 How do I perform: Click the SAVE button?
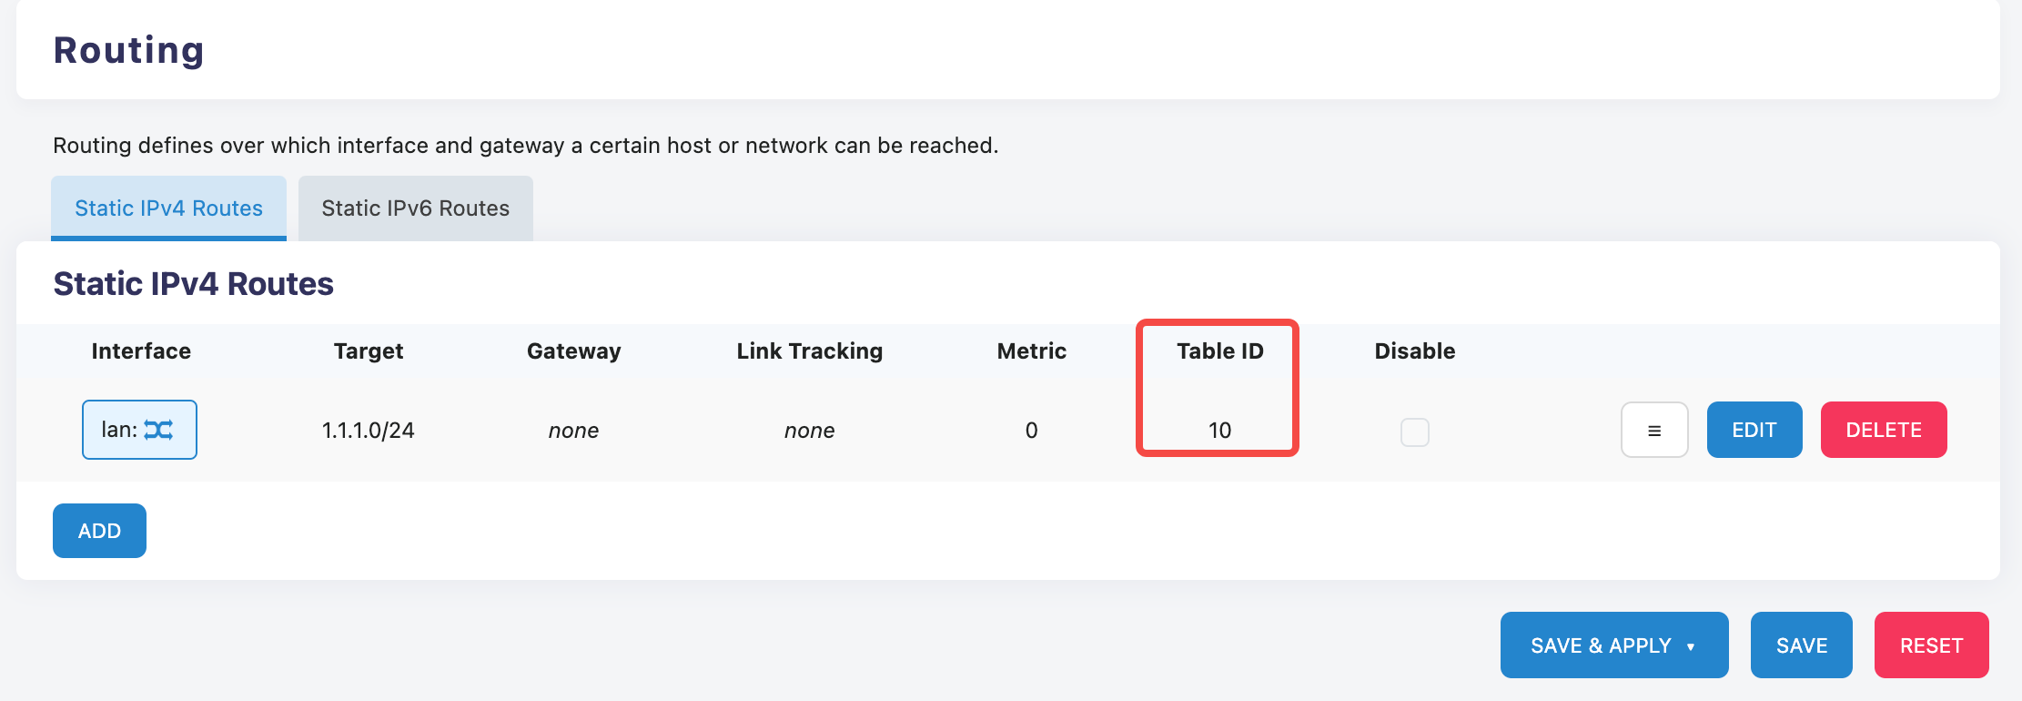click(1801, 645)
